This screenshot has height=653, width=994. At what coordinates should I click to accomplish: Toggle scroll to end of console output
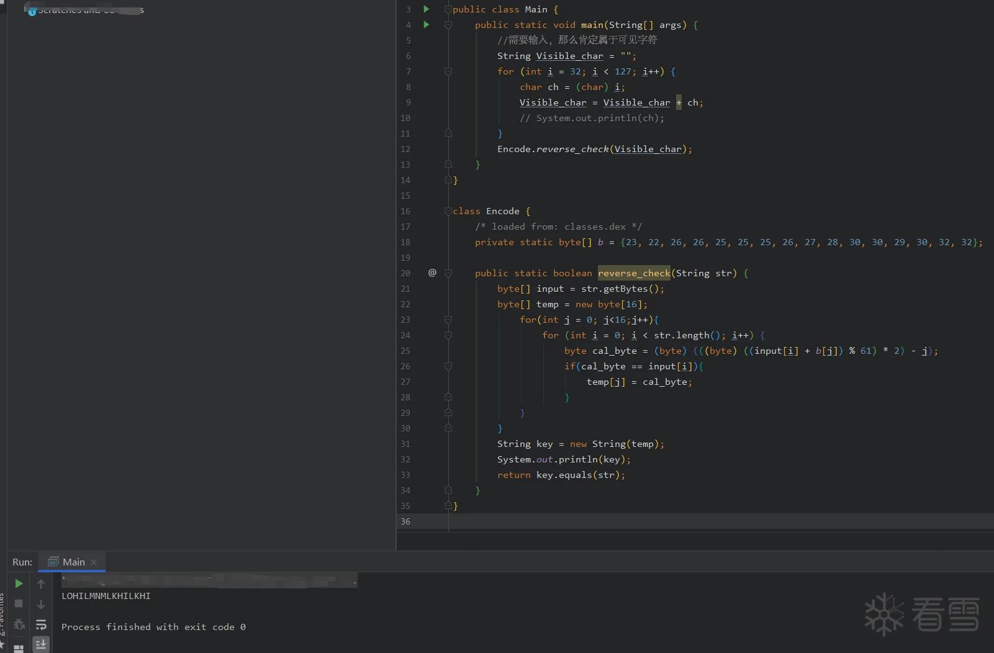tap(41, 644)
